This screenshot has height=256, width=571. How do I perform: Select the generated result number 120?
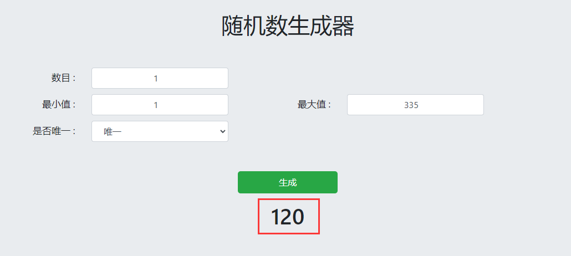point(287,217)
